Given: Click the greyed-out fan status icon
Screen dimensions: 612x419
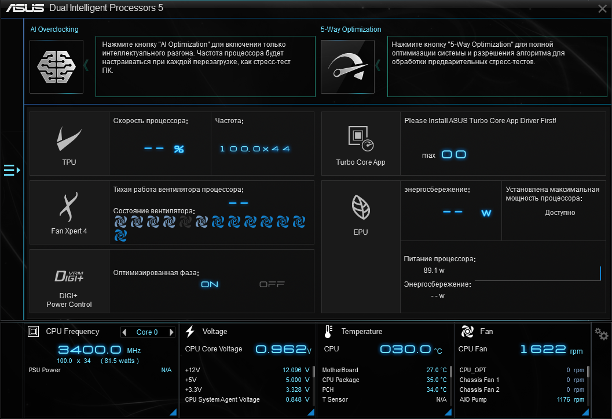Looking at the screenshot, I should point(185,222).
